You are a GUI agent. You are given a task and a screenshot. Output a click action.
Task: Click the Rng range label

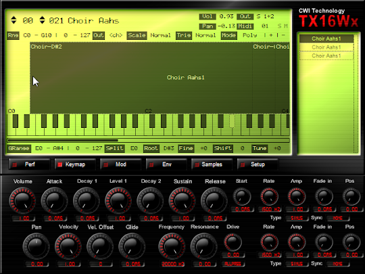(x=13, y=35)
